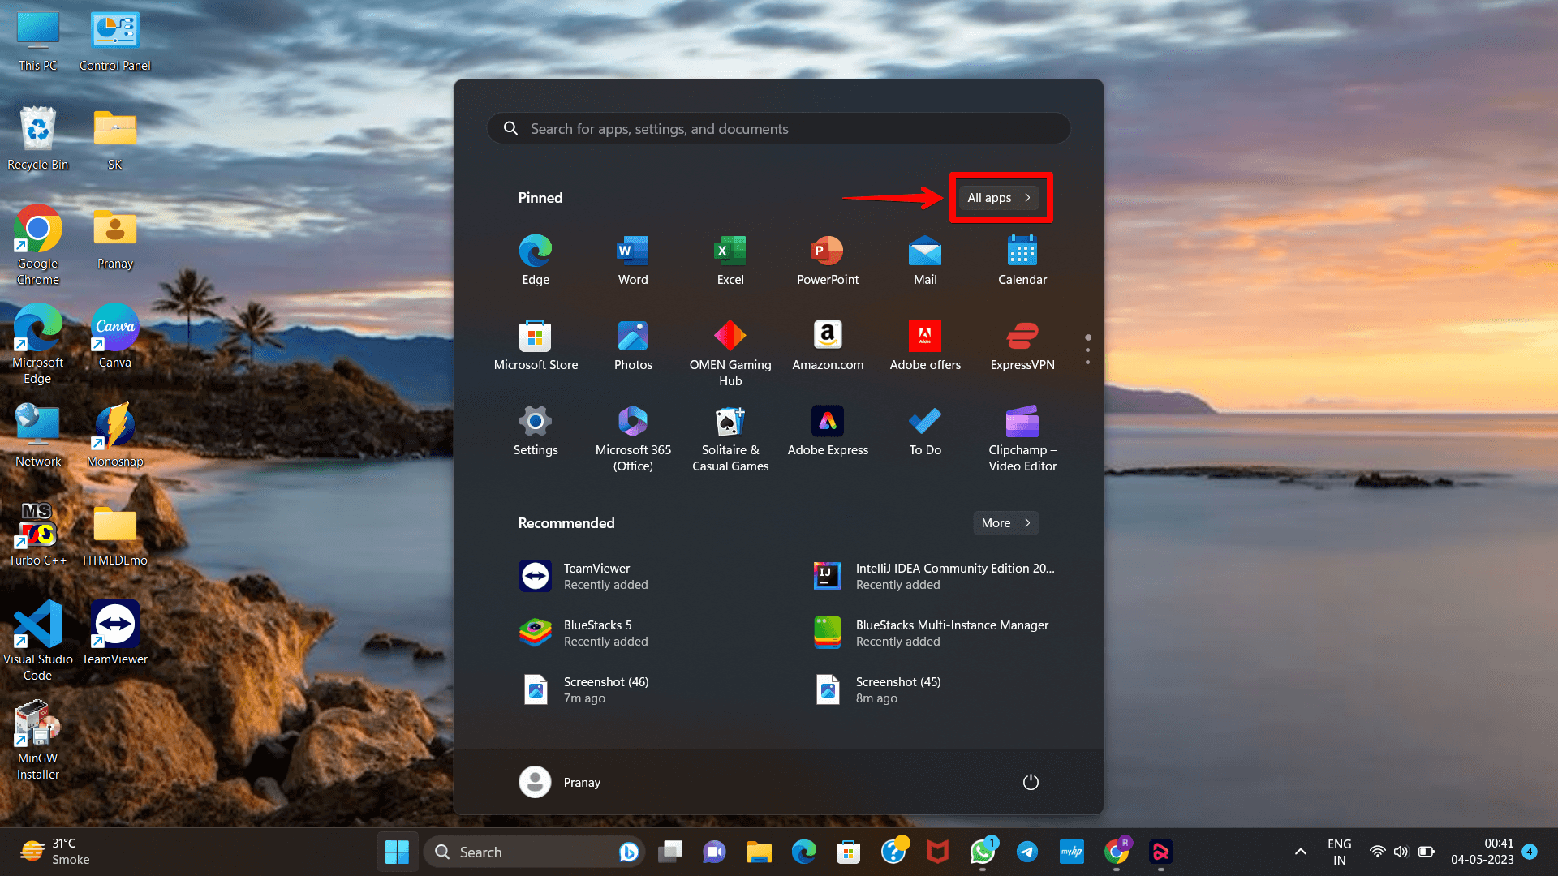Open myHP app on taskbar
This screenshot has width=1558, height=876.
tap(1072, 852)
